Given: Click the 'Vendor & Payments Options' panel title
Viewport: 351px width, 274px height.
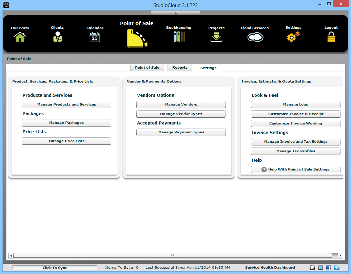Looking at the screenshot, I should pos(154,82).
